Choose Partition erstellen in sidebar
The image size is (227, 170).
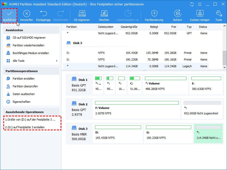point(23,79)
